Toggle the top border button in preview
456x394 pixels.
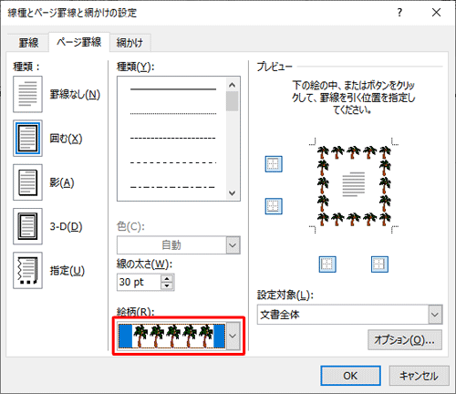[x=274, y=164]
